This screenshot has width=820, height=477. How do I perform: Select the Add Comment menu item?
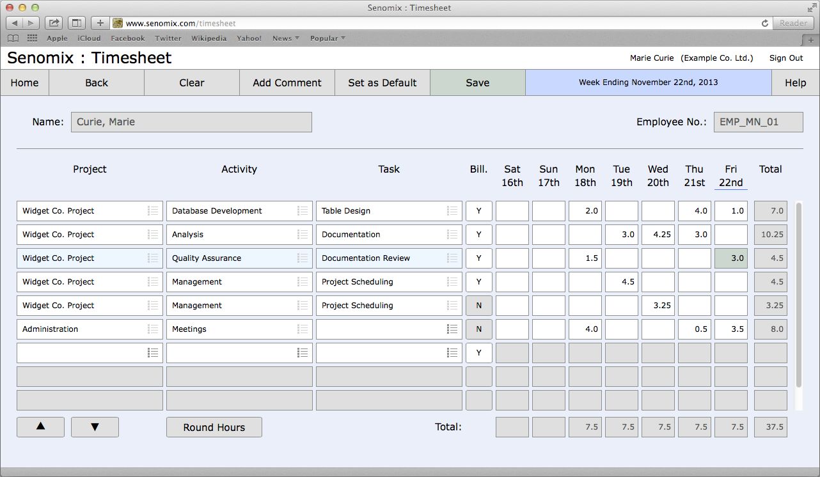pyautogui.click(x=287, y=82)
